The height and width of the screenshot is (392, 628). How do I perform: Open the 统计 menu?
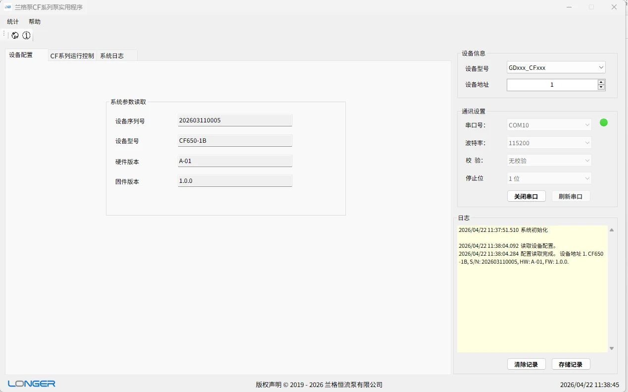(x=13, y=22)
